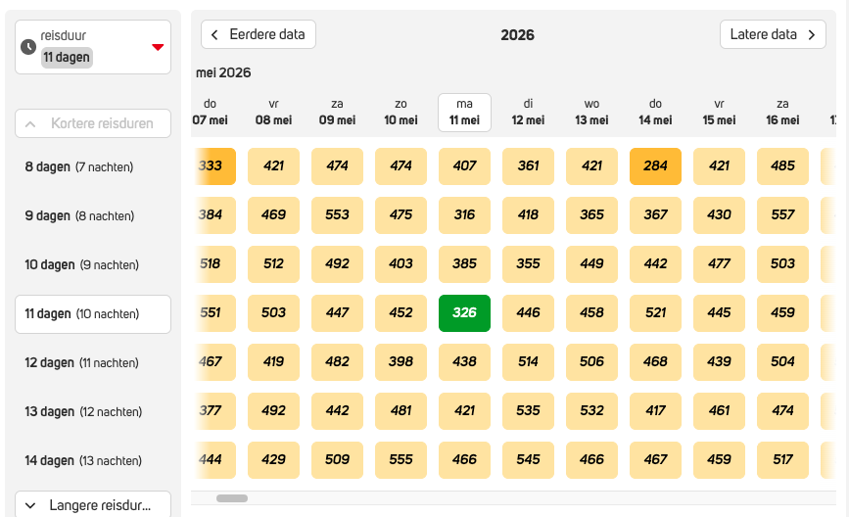Click the do 14 mei column header

tap(655, 113)
